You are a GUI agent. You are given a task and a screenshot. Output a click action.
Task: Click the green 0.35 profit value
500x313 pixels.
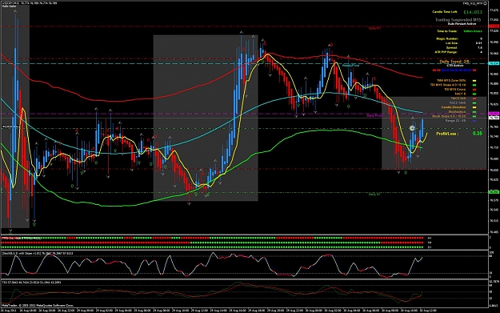[477, 134]
